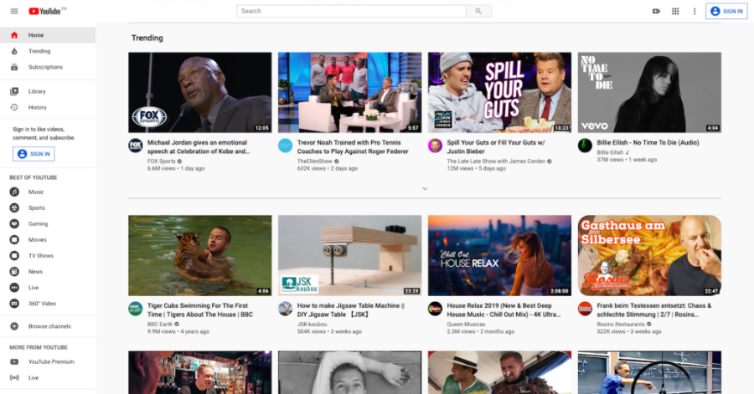Click the 360° Video icon

(14, 304)
